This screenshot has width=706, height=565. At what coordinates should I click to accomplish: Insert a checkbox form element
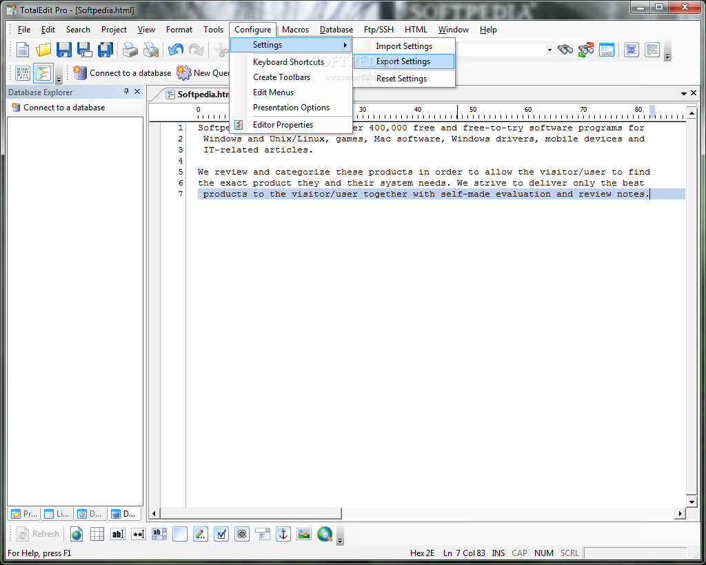[221, 534]
